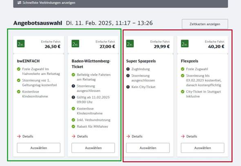Screen dimensions: 241x166
Task: Click the 29,99 € price
Action: (x=162, y=46)
